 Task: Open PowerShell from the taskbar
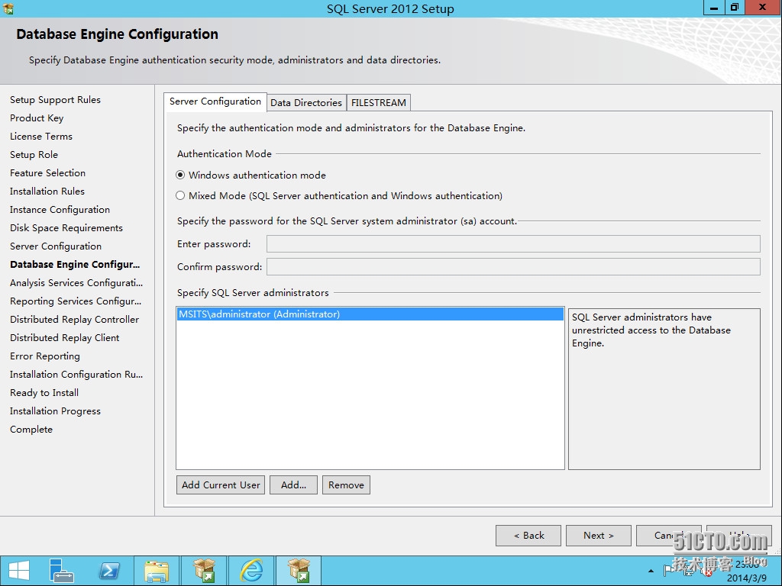(109, 571)
